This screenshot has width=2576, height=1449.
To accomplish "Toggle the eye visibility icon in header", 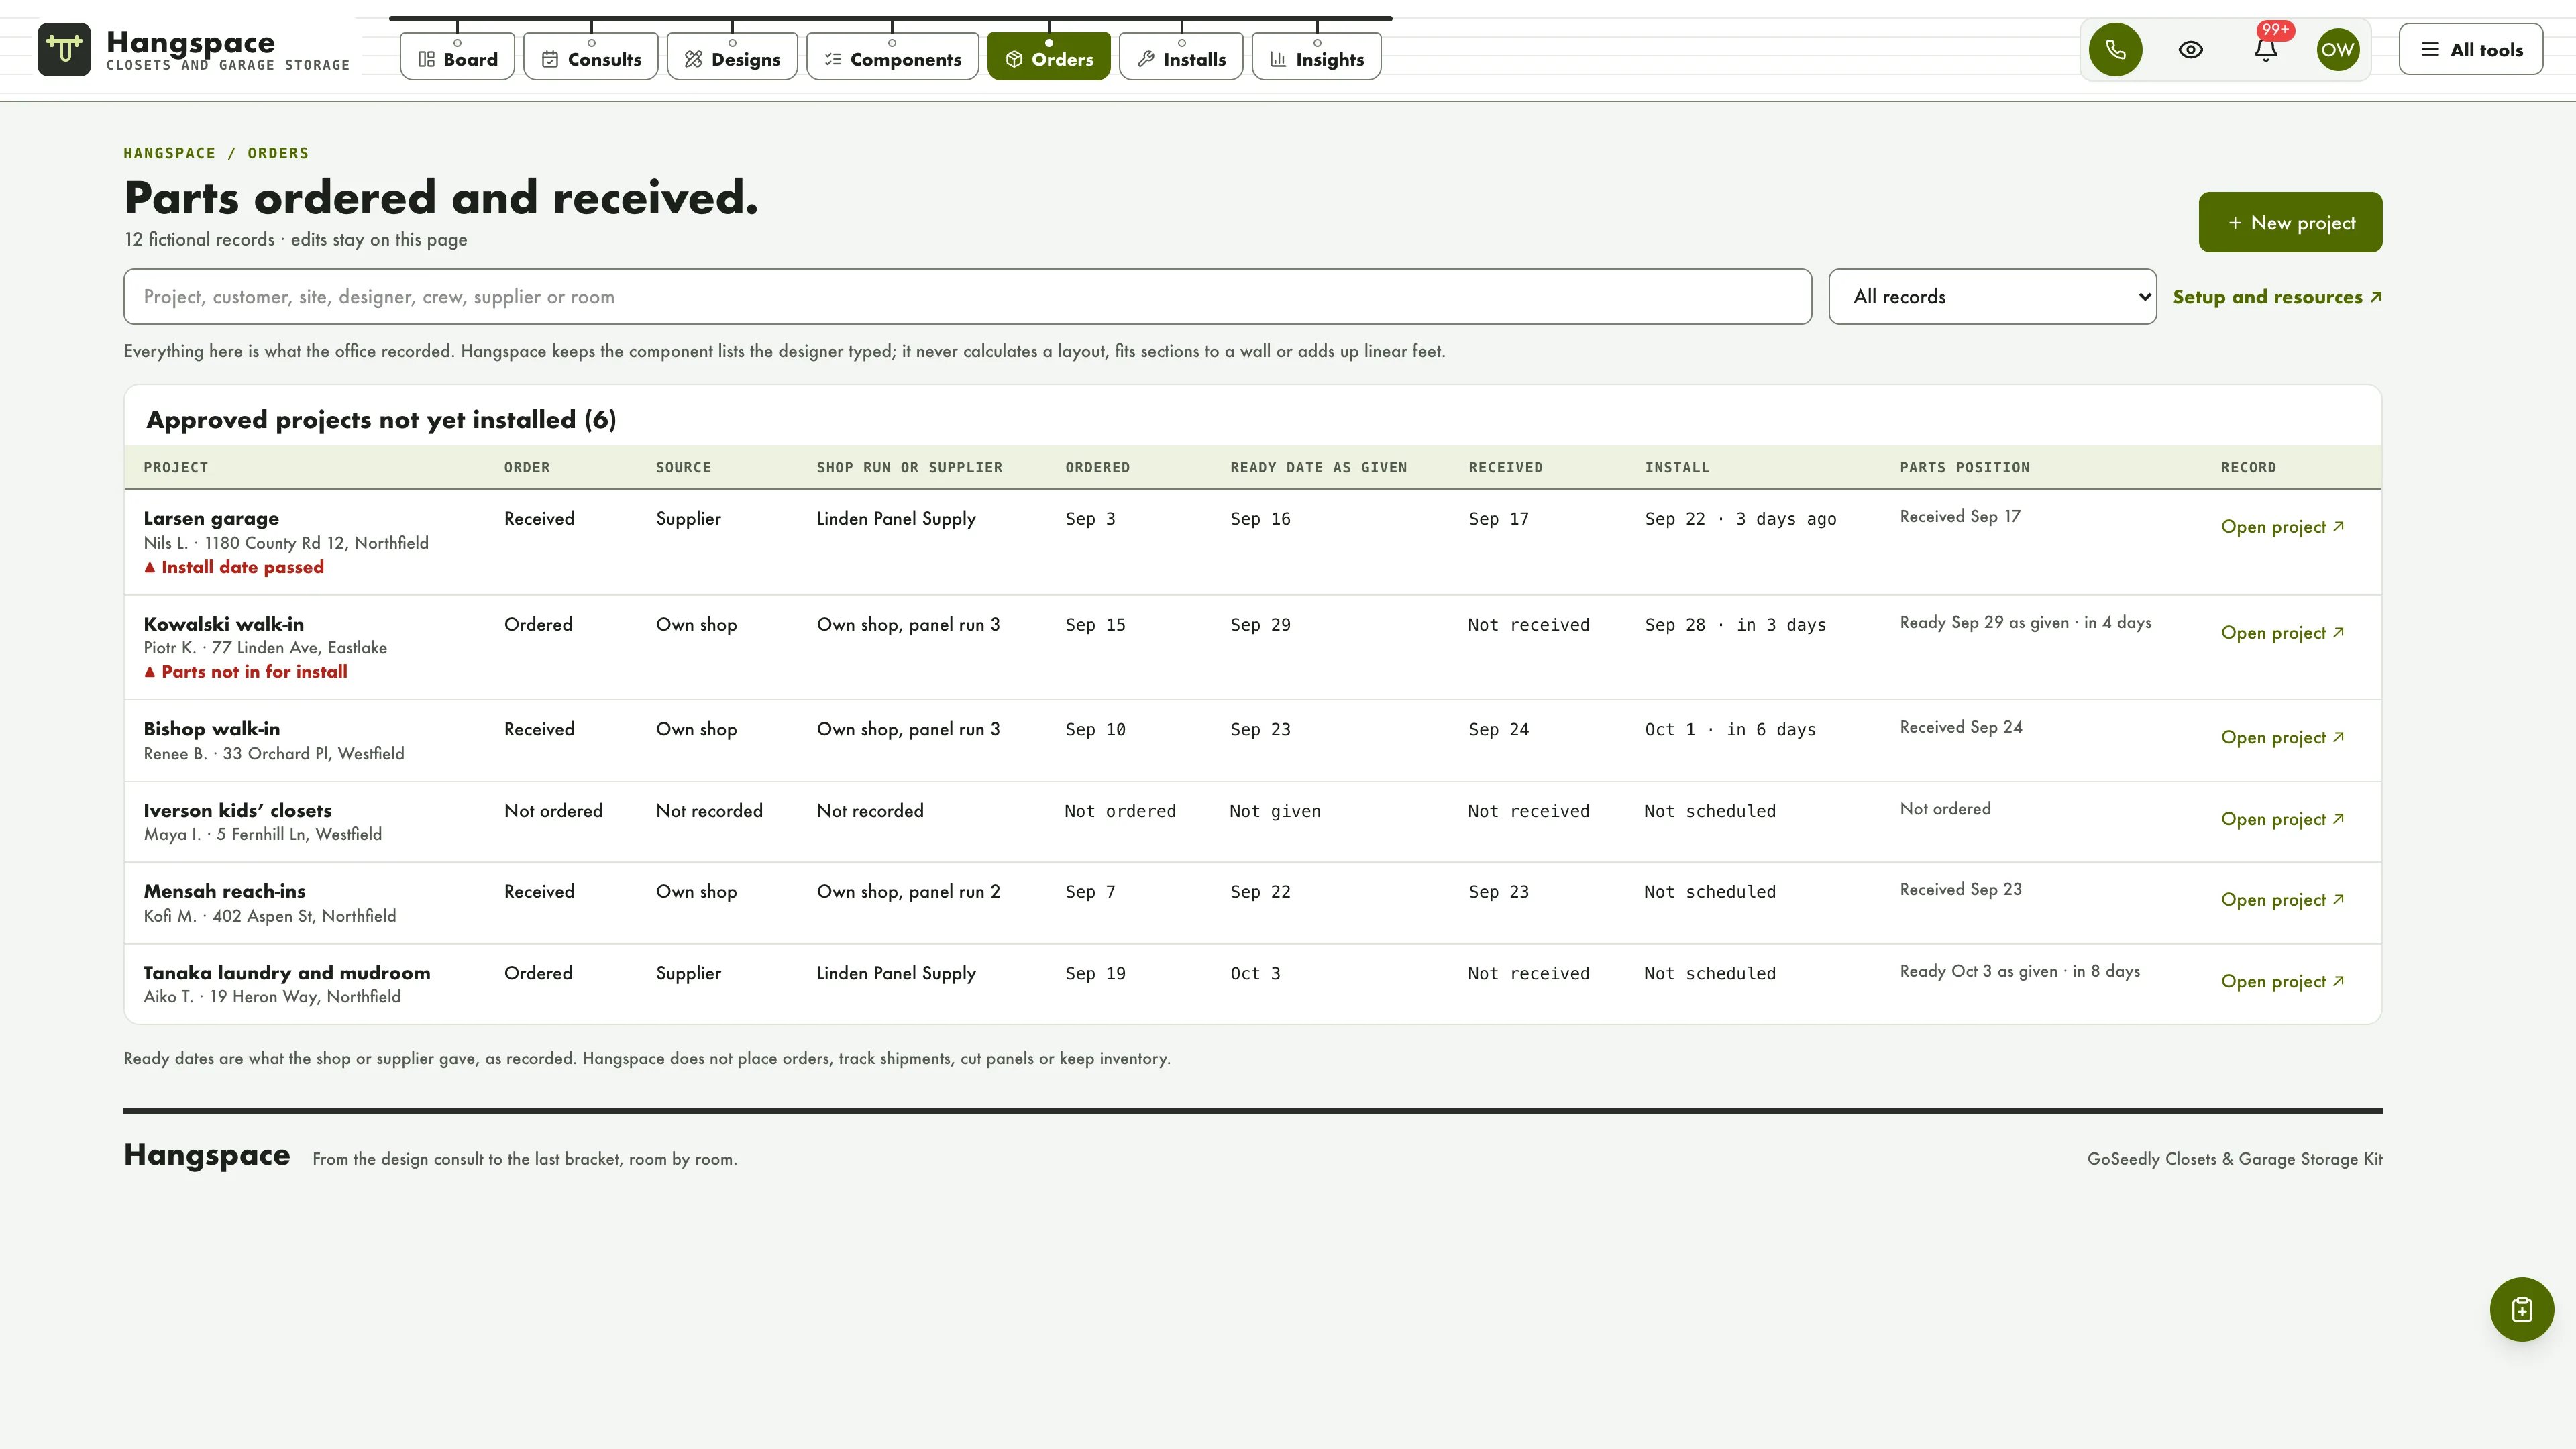I will point(2190,50).
